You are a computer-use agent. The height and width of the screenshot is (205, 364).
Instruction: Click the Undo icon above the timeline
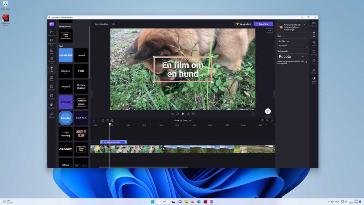[94, 120]
